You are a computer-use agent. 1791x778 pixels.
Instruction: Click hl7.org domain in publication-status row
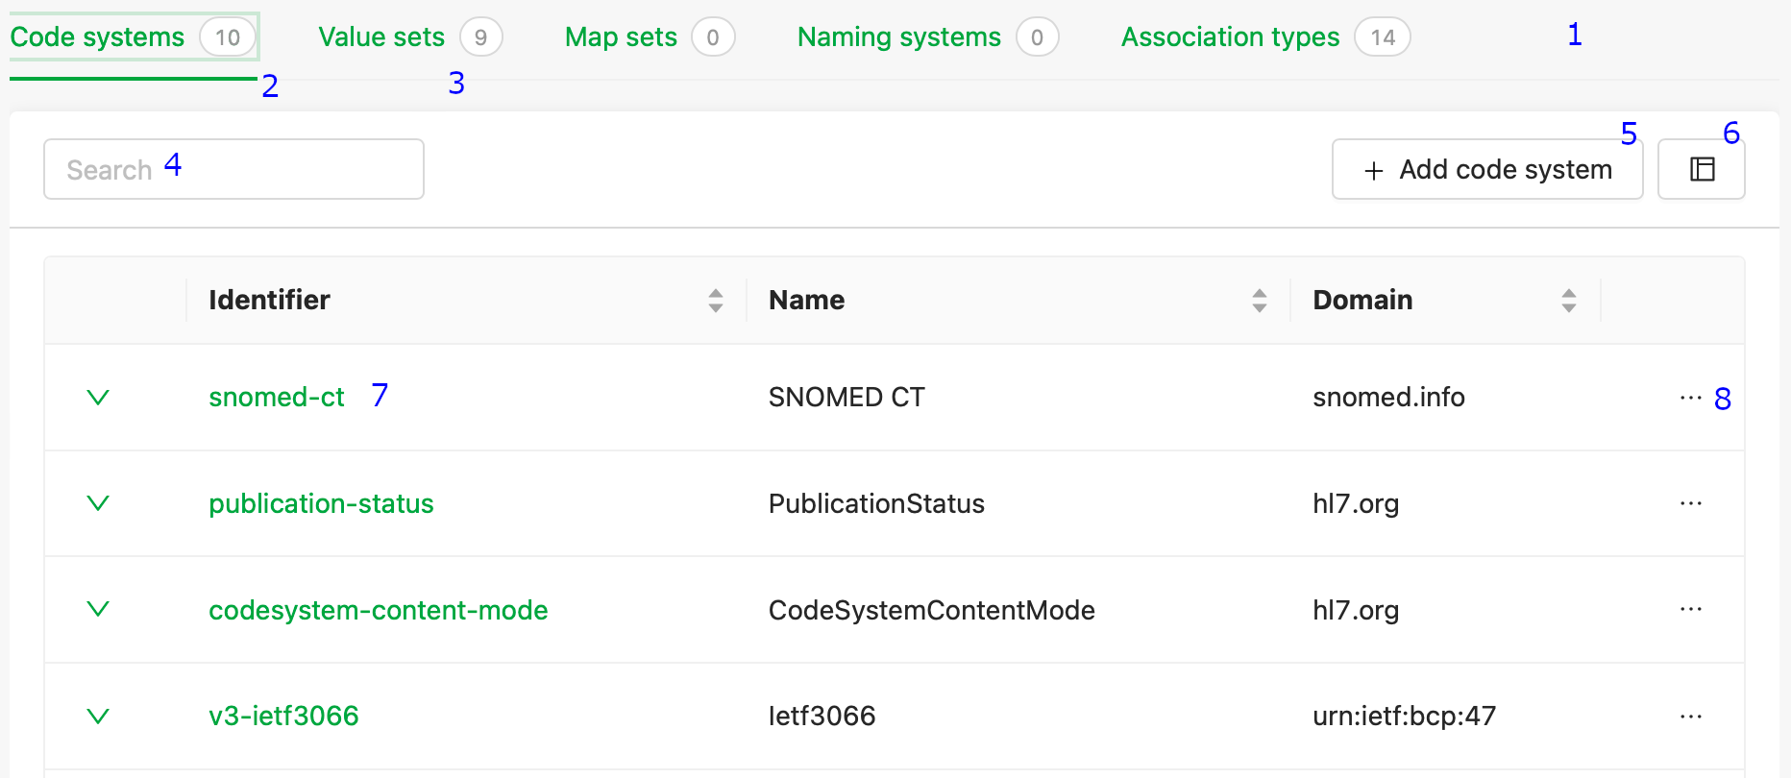tap(1356, 503)
